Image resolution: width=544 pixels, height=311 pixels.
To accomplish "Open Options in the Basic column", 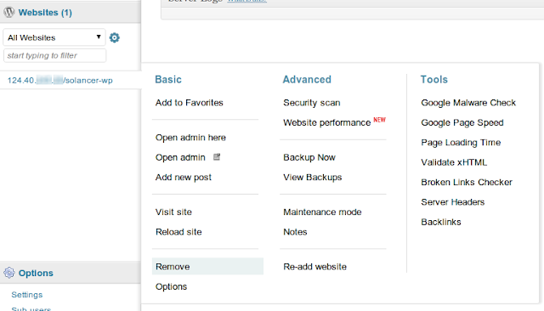I will click(171, 286).
